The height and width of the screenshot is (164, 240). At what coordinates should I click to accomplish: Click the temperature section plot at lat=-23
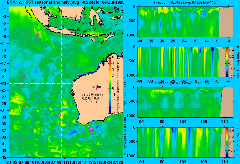pos(185,102)
